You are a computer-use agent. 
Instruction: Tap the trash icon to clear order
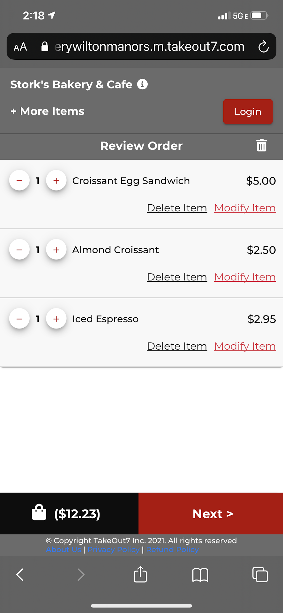262,146
